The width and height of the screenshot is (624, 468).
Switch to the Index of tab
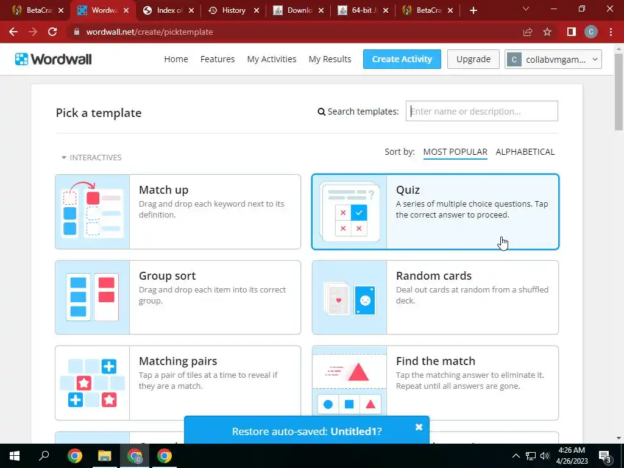(169, 10)
